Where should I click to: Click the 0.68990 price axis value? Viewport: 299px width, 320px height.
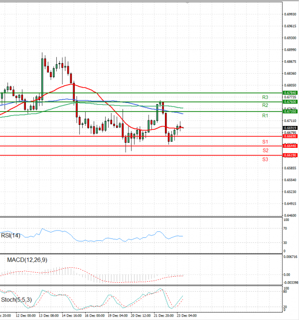click(x=290, y=50)
